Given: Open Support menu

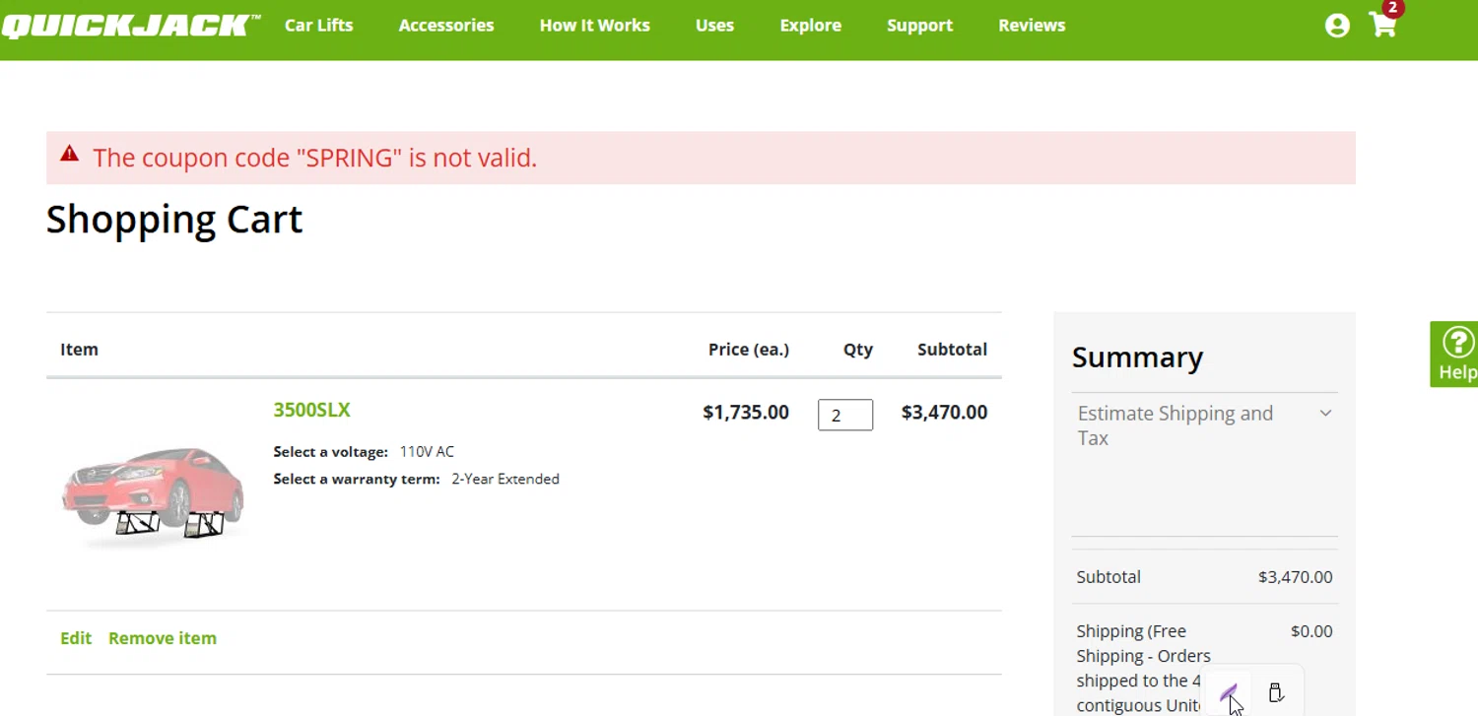Looking at the screenshot, I should [x=919, y=26].
